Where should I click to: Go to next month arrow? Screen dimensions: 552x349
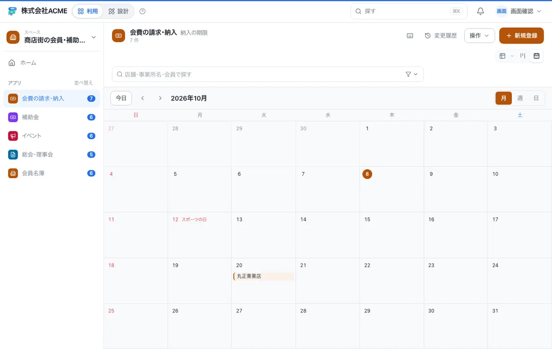pos(160,98)
